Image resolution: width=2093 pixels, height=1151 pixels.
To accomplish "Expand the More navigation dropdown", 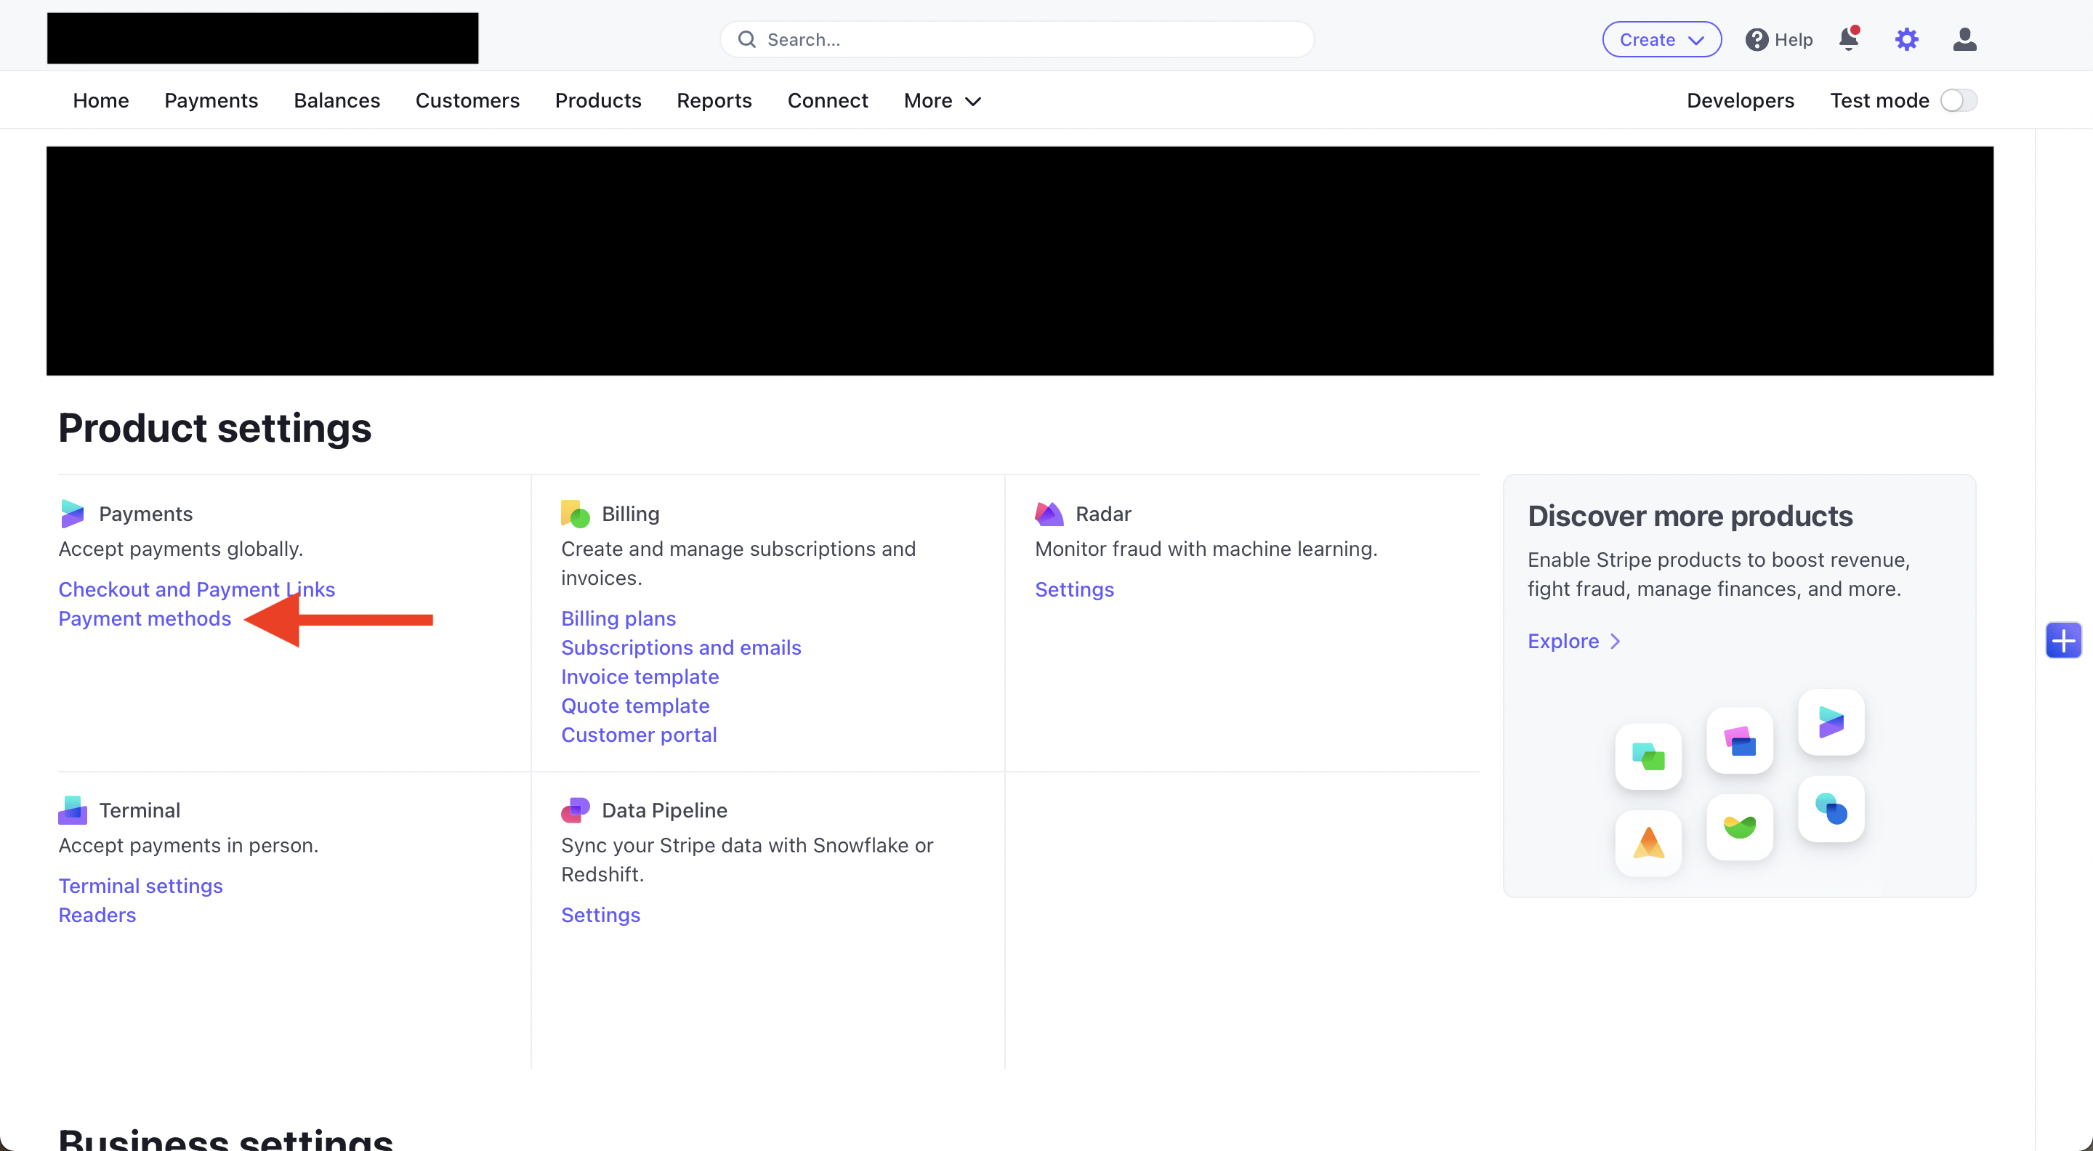I will 943,100.
